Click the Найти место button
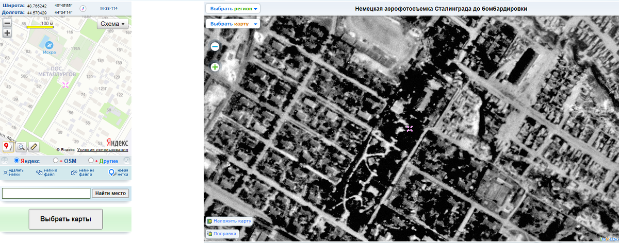 (111, 194)
